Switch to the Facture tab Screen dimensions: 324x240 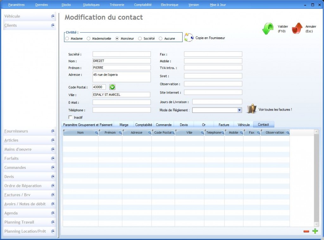tap(224, 125)
